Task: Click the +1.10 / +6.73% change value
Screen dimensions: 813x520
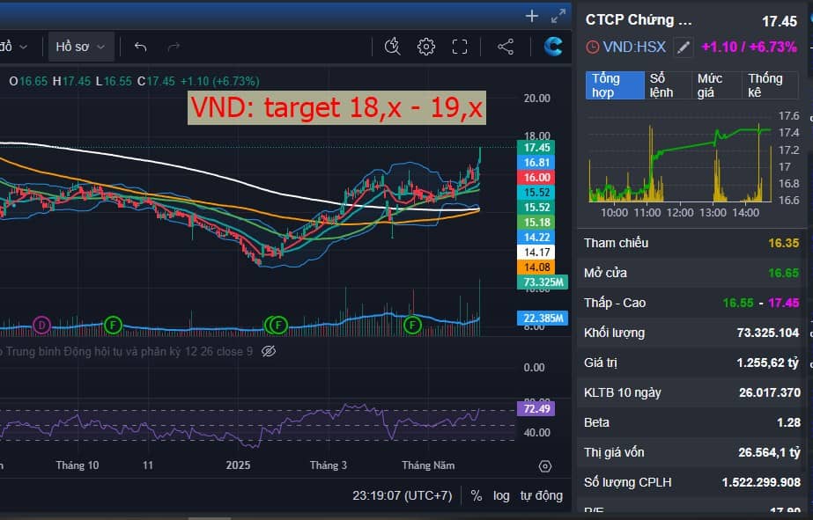Action: click(749, 48)
